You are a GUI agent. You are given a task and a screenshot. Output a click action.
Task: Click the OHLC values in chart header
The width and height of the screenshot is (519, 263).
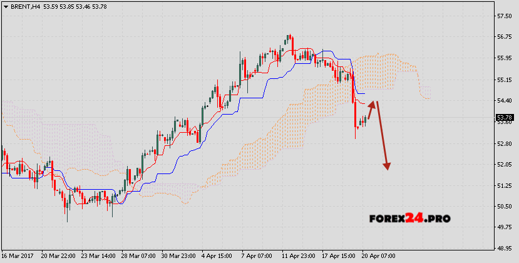tap(73, 6)
